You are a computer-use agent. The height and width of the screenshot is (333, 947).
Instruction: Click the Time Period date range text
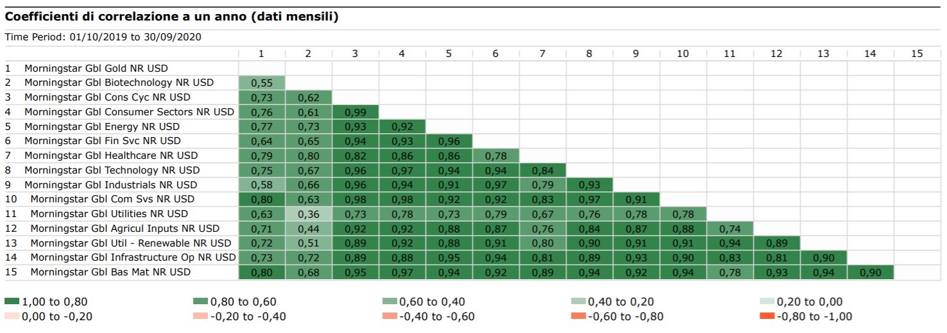pos(103,37)
